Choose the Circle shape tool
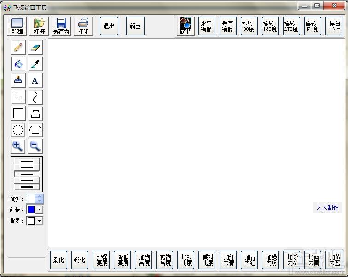The image size is (348, 277). pos(18,130)
